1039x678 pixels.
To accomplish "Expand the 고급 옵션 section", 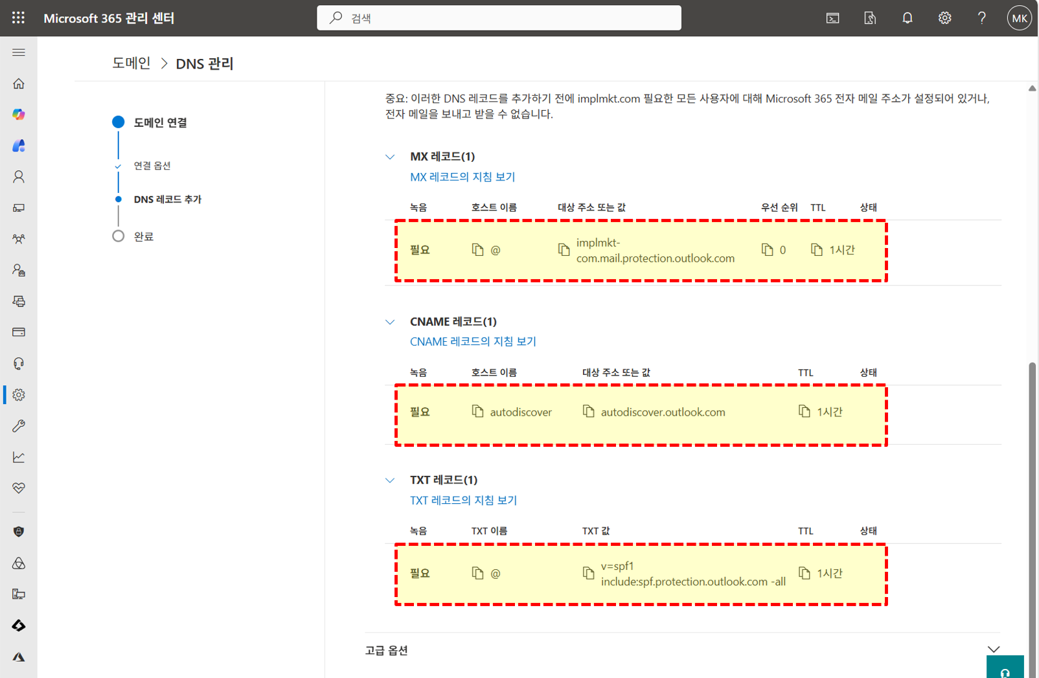I will click(993, 650).
